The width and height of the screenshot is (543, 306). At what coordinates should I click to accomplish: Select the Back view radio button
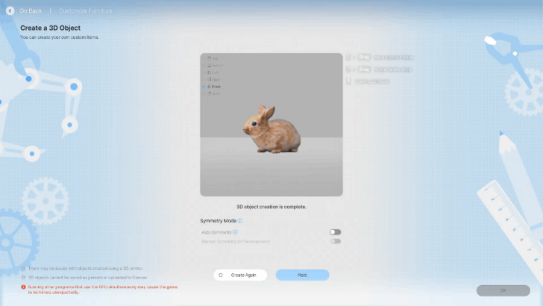pyautogui.click(x=204, y=93)
